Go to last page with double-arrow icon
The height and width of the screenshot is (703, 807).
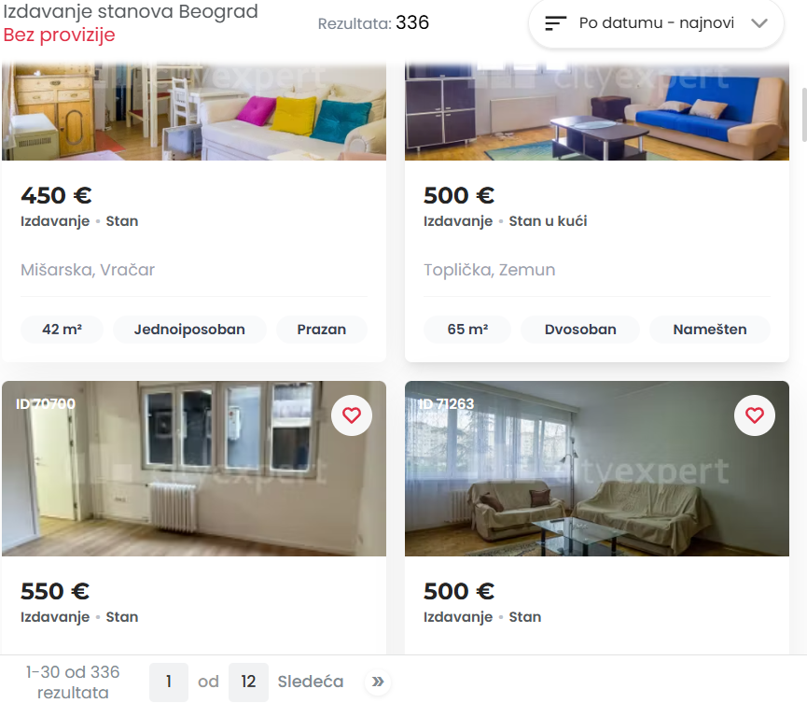[x=378, y=682]
